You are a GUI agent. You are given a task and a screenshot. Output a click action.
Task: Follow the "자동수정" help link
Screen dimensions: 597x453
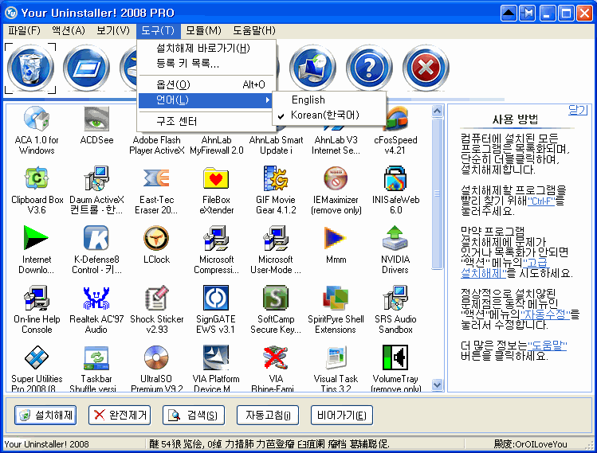pos(544,314)
